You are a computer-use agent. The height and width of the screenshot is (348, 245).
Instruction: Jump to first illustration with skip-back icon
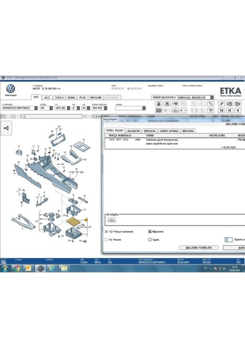tap(221, 110)
